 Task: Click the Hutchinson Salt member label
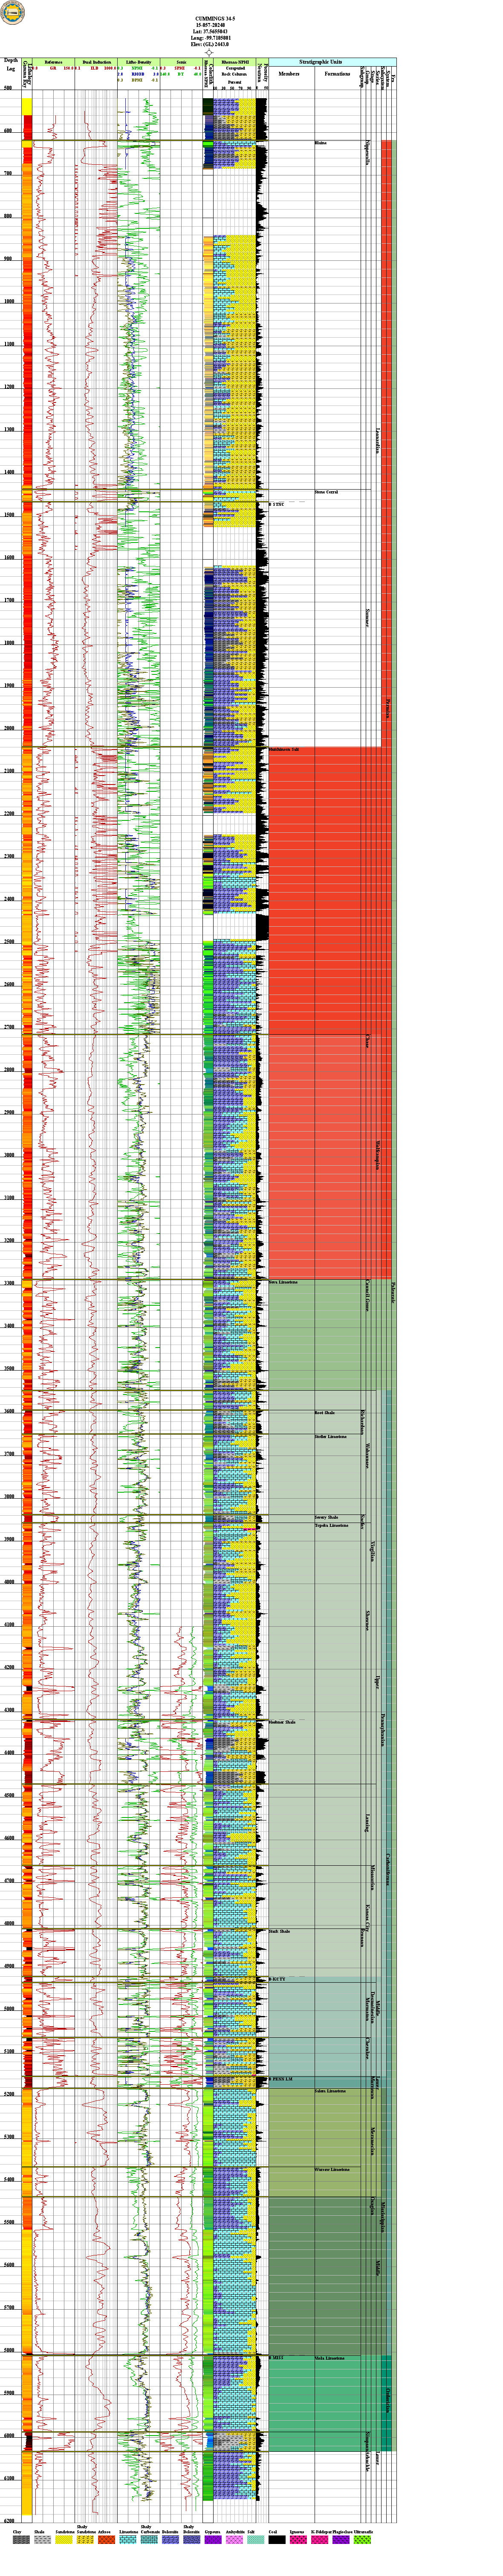click(x=284, y=749)
